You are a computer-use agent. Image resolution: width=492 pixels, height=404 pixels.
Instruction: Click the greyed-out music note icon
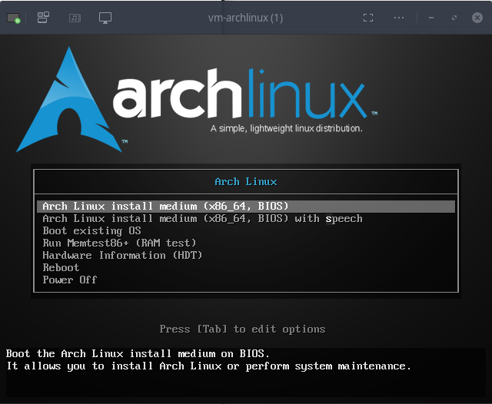click(75, 18)
